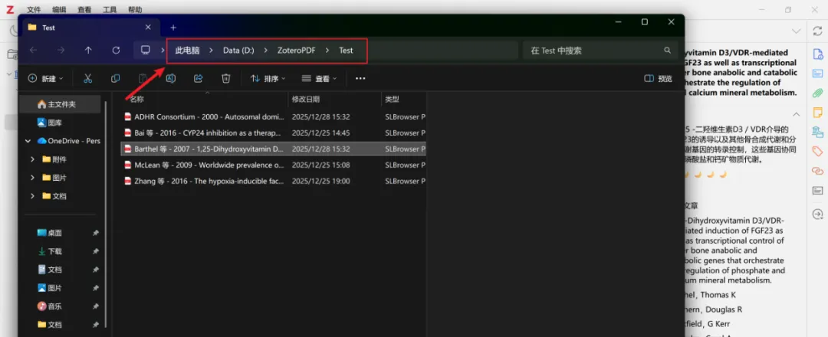This screenshot has height=337, width=828.
Task: Open the 新建 dropdown in Explorer
Action: [45, 78]
